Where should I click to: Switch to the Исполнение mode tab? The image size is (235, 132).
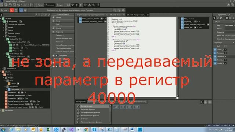pos(50,5)
